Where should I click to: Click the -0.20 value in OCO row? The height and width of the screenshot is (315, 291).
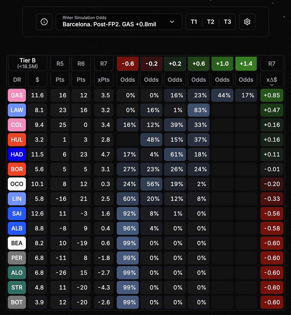(x=272, y=184)
